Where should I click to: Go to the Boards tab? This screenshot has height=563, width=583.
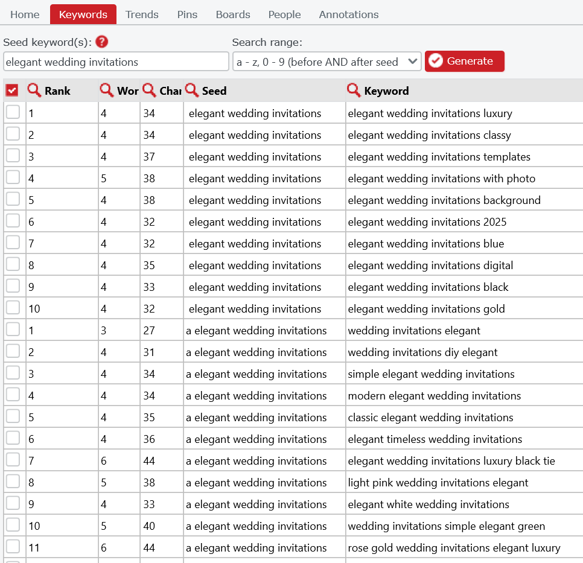[x=233, y=14]
